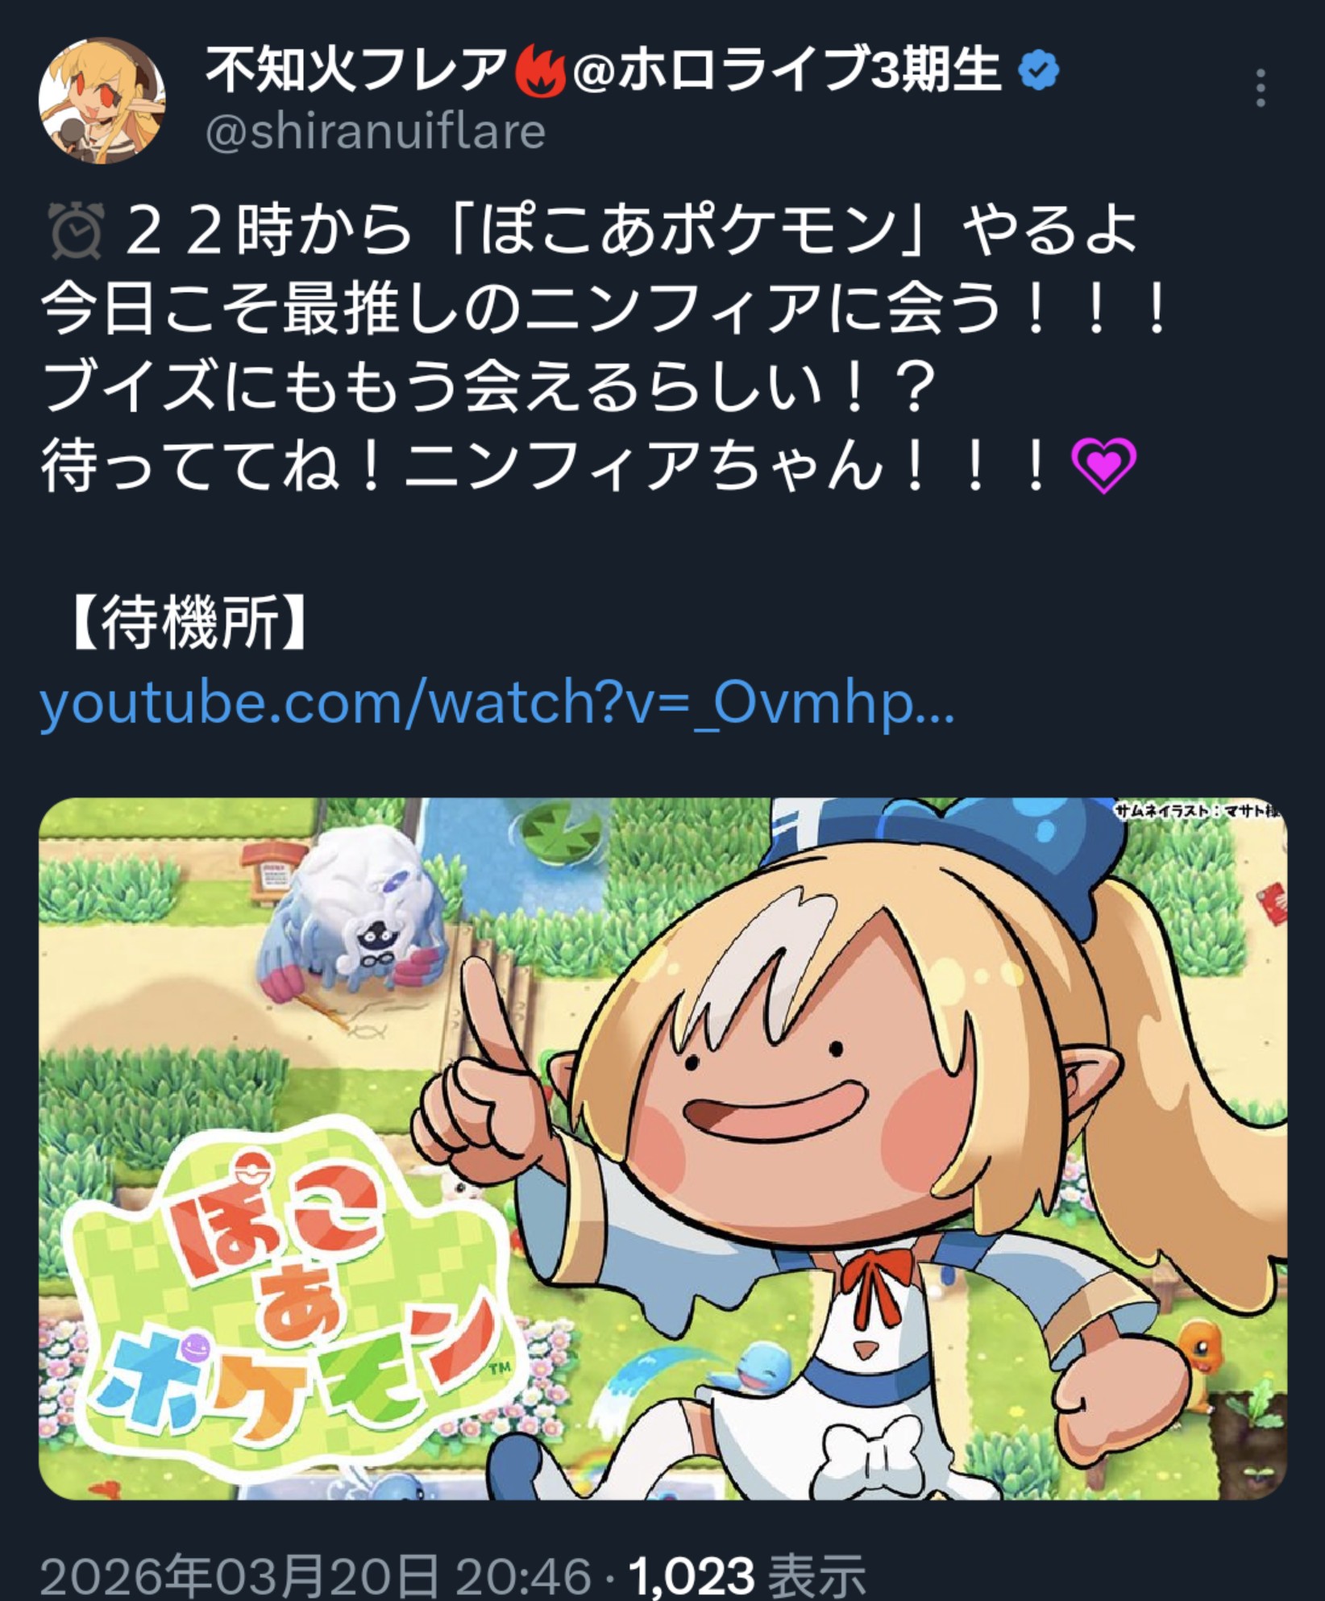Tap the thumbnail illustrator credit text
This screenshot has height=1601, width=1325.
pos(1199,811)
